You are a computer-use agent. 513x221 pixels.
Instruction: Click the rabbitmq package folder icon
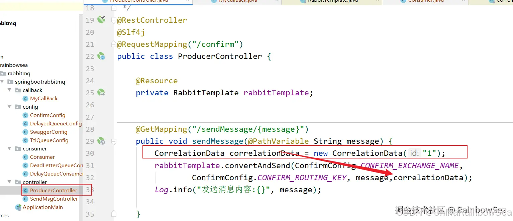(3, 74)
